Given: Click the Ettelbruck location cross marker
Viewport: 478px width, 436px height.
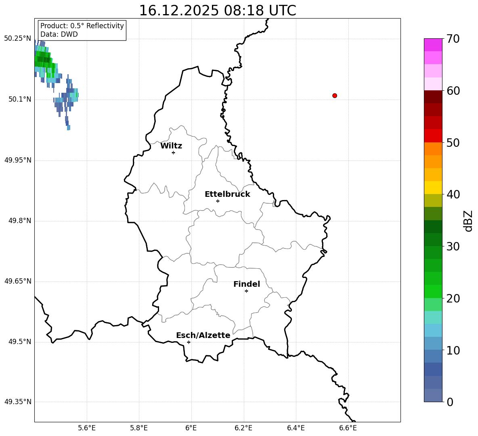Looking at the screenshot, I should [x=218, y=201].
